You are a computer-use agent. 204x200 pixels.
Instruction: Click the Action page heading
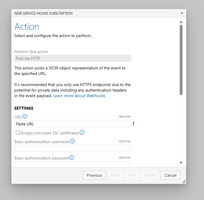click(27, 27)
